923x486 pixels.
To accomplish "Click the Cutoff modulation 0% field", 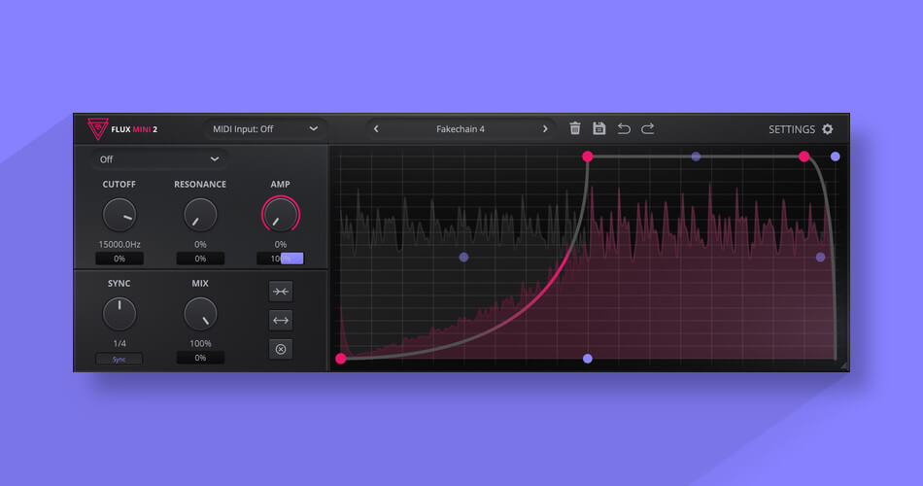I will 120,259.
